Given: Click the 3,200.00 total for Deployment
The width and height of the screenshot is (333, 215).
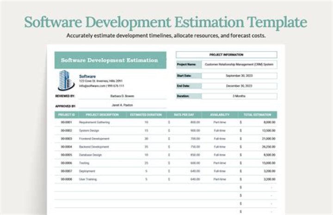Looking at the screenshot, I should click(x=269, y=171).
